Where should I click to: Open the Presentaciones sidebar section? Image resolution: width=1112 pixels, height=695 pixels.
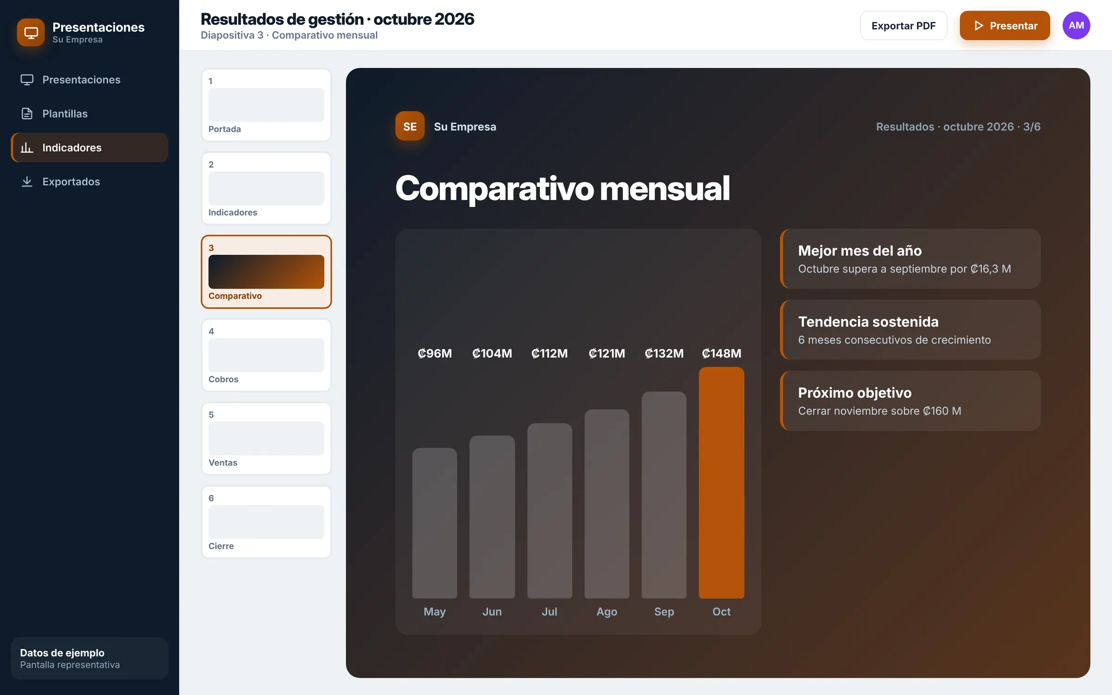[89, 80]
